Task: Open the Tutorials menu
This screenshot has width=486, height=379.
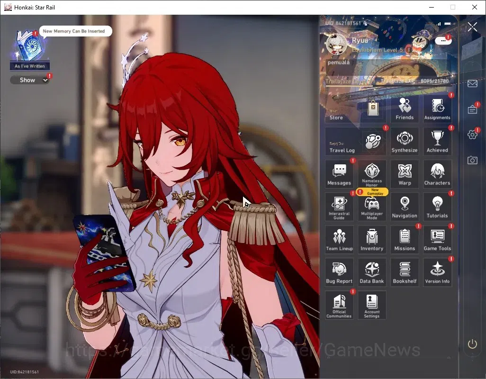Action: pyautogui.click(x=437, y=207)
